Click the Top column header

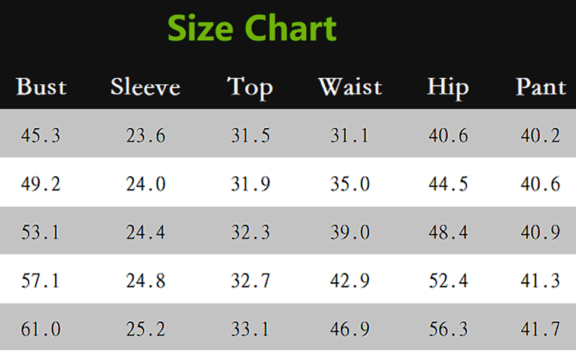[250, 88]
